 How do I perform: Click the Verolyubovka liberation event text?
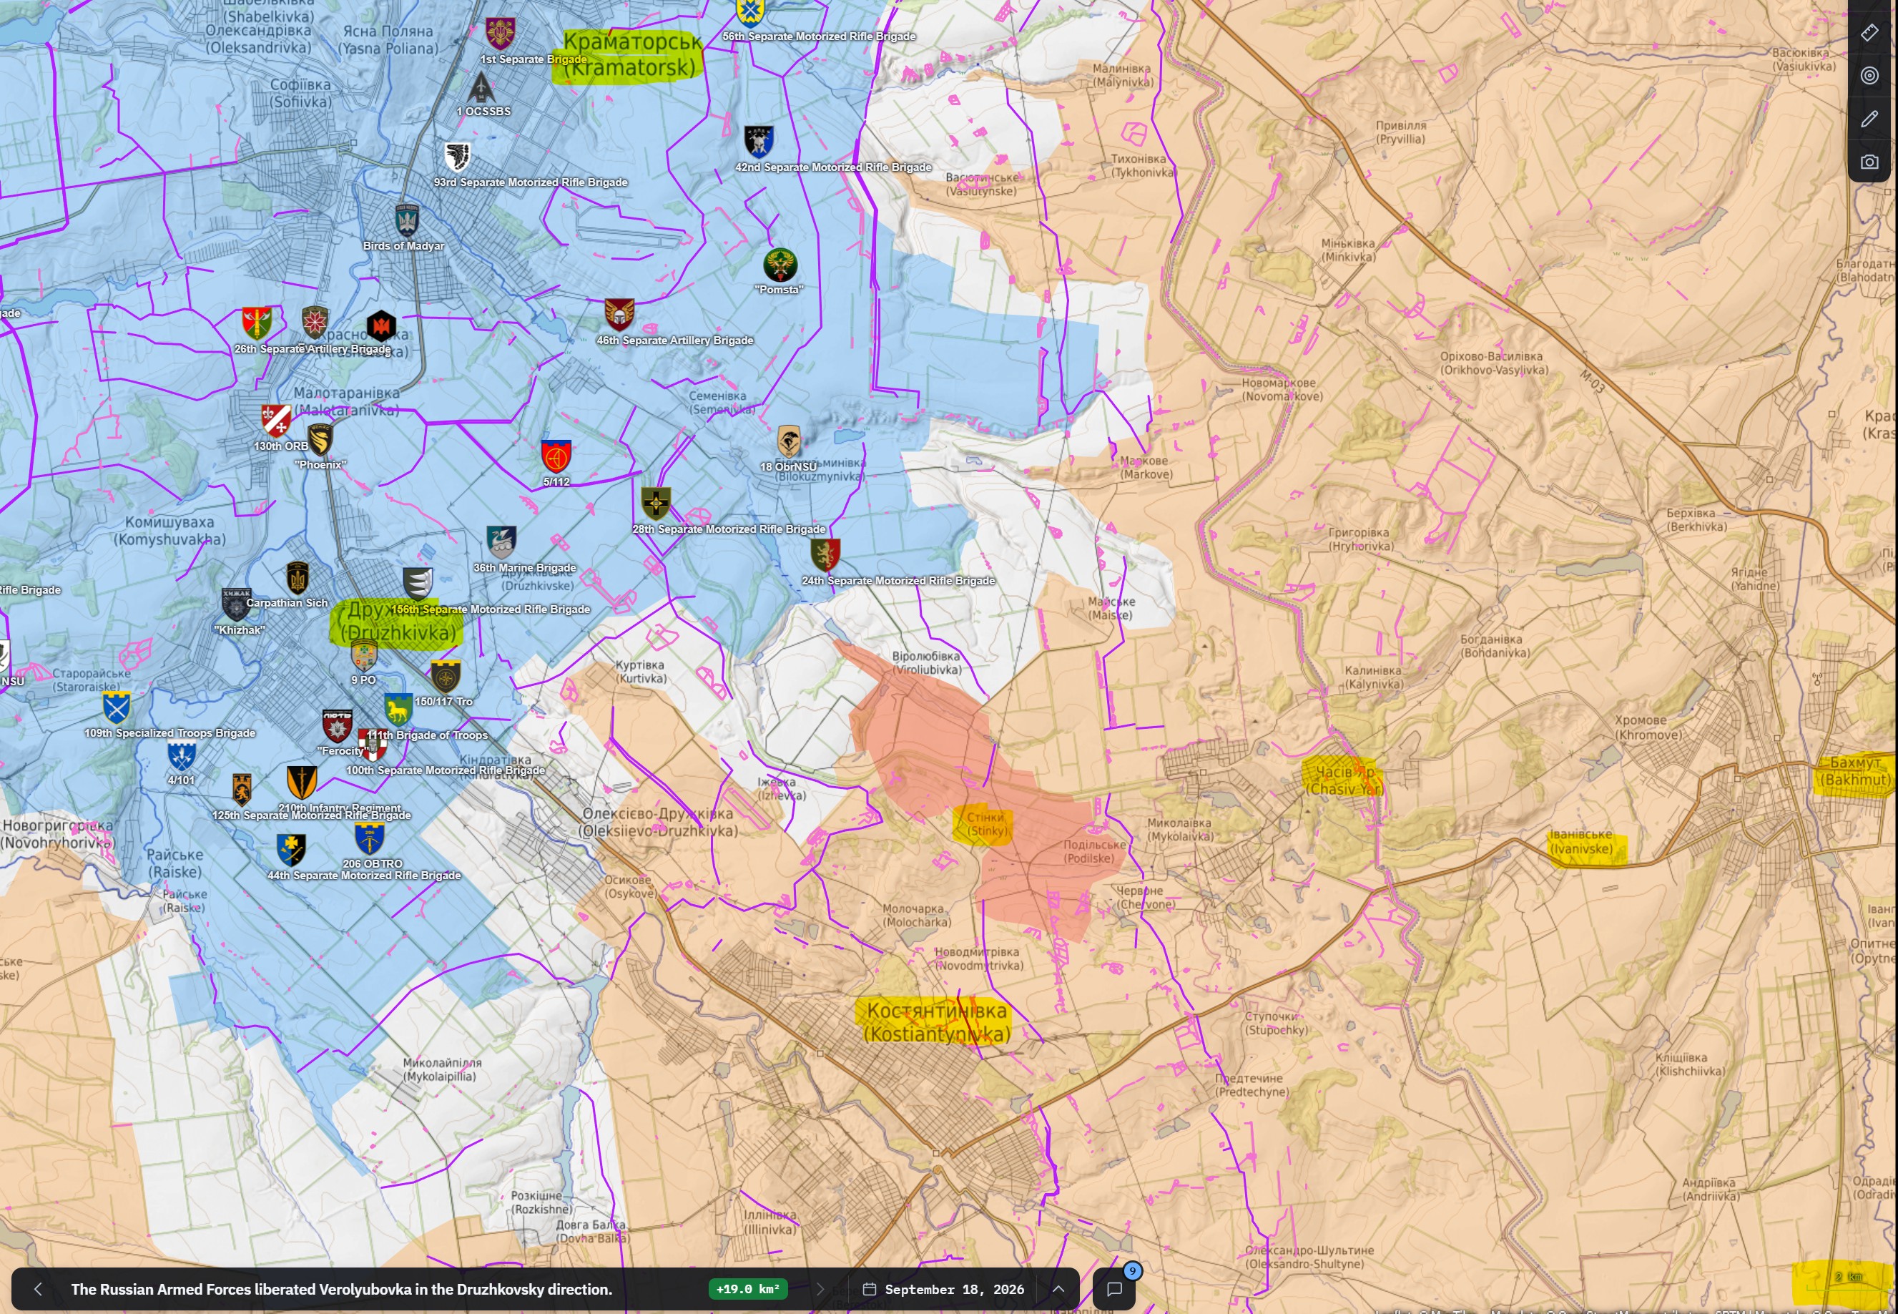point(342,1289)
